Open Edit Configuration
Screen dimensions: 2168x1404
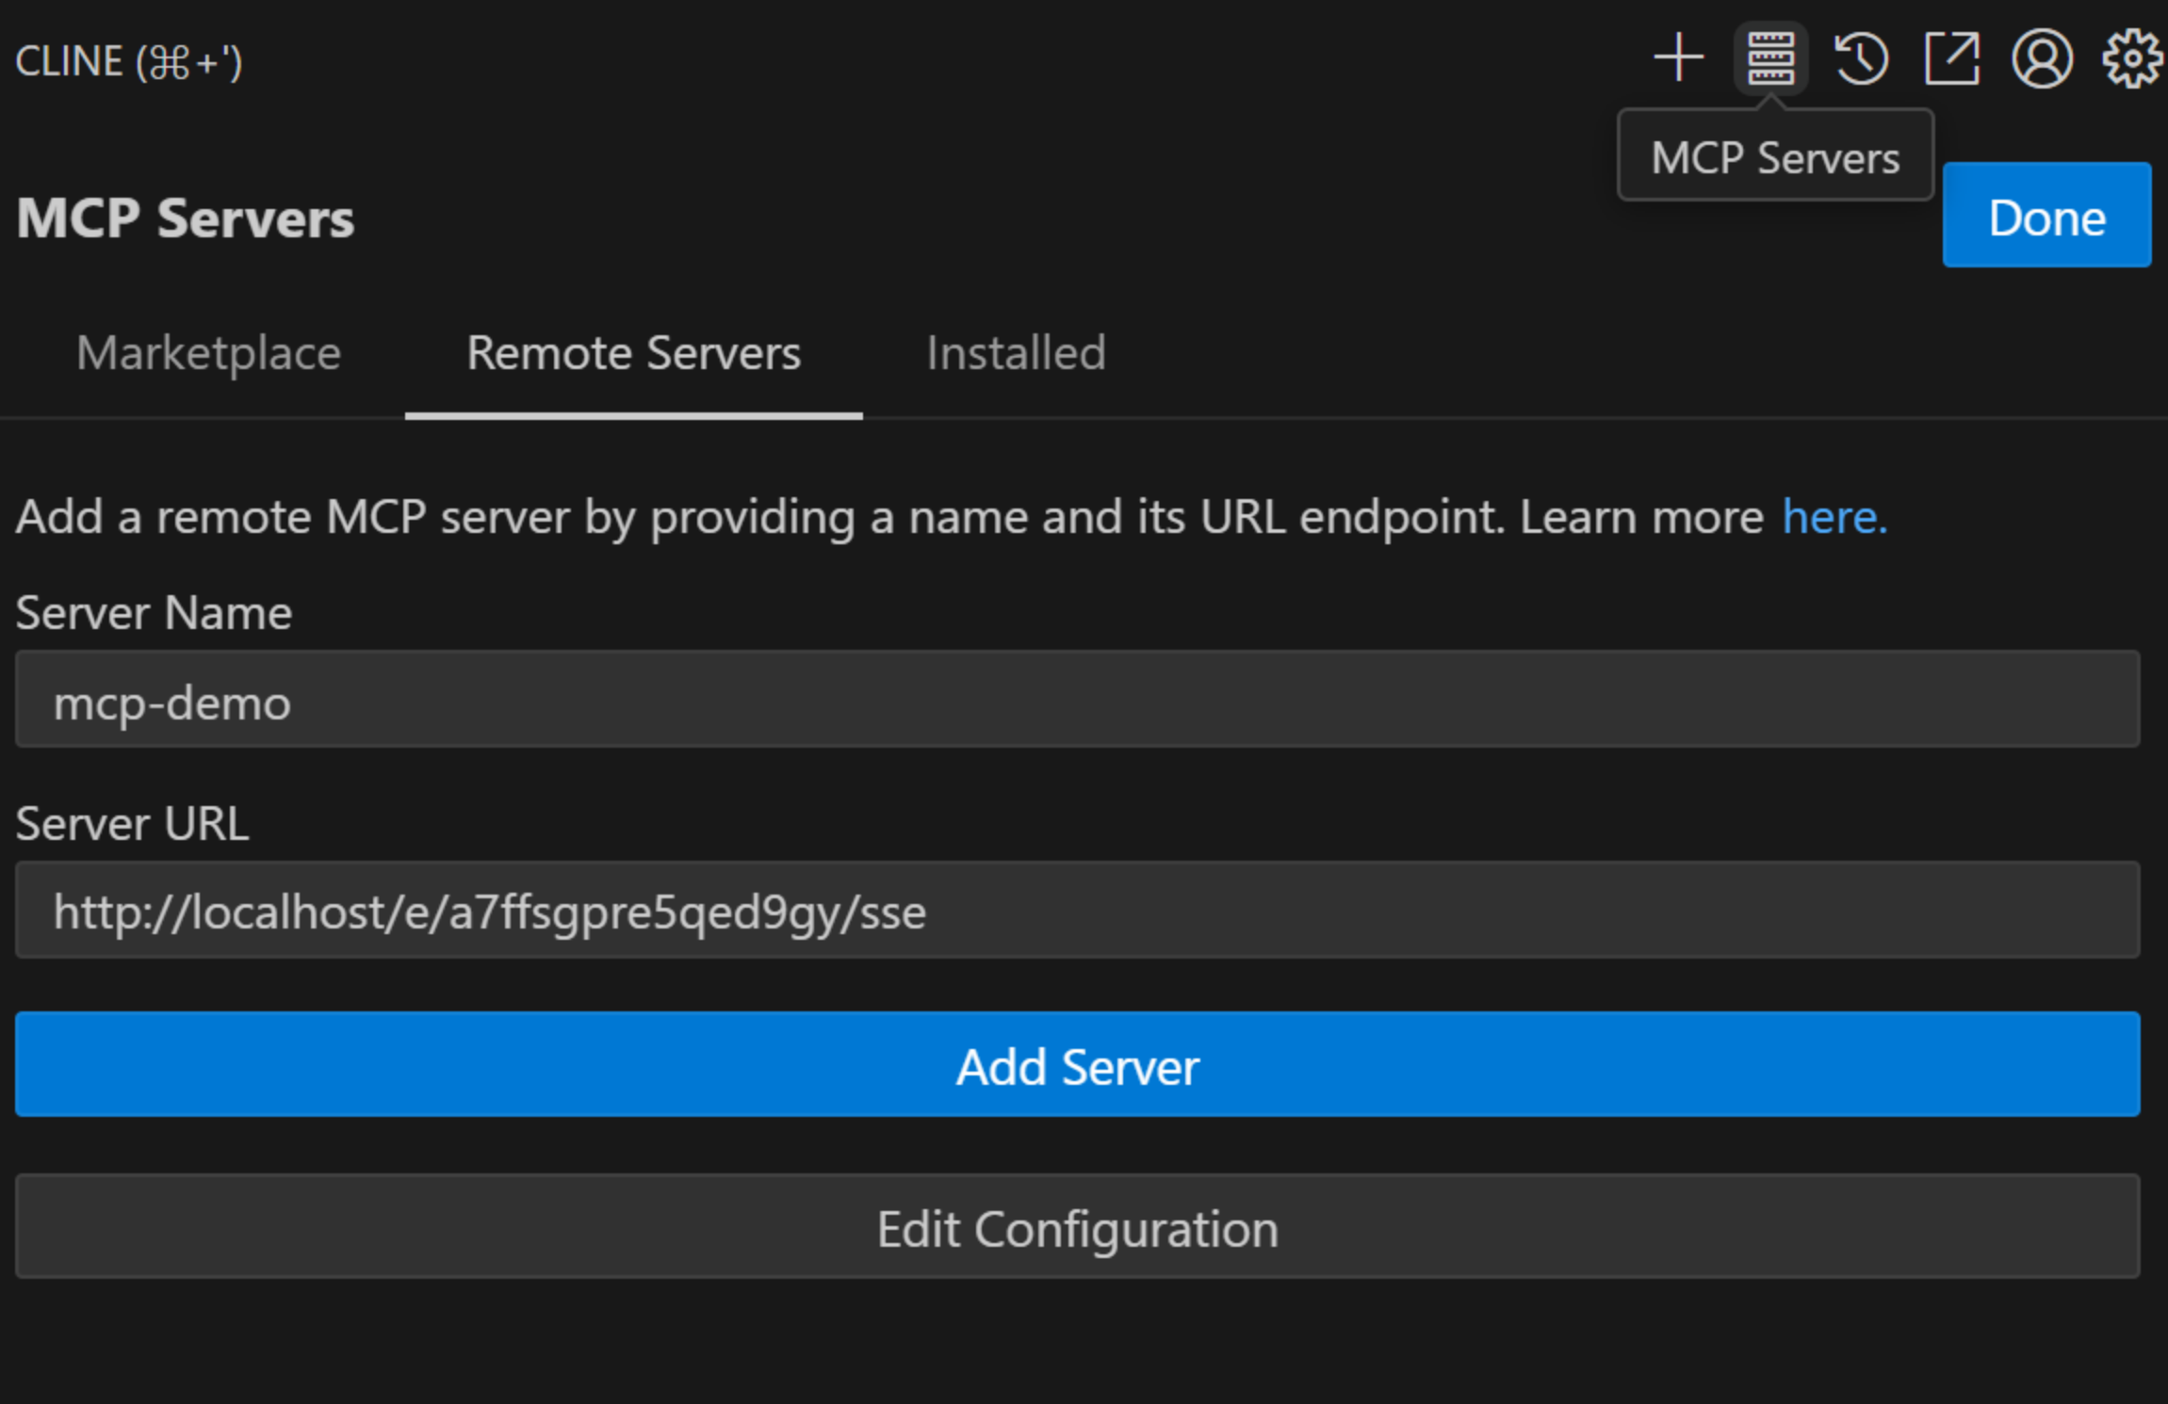1078,1227
